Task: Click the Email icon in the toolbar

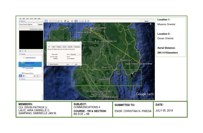Action: tap(80, 21)
